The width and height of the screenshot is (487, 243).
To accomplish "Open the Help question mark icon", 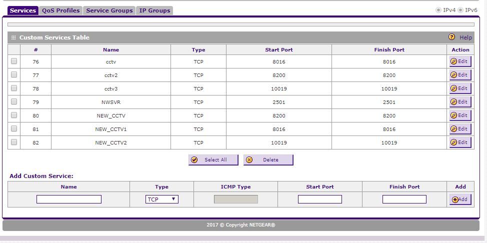I will (451, 37).
